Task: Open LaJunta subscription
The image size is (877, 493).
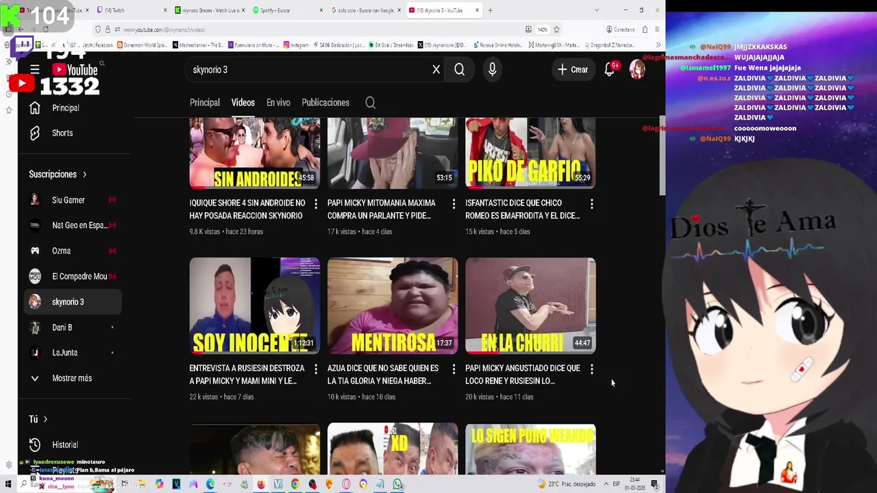Action: [73, 353]
